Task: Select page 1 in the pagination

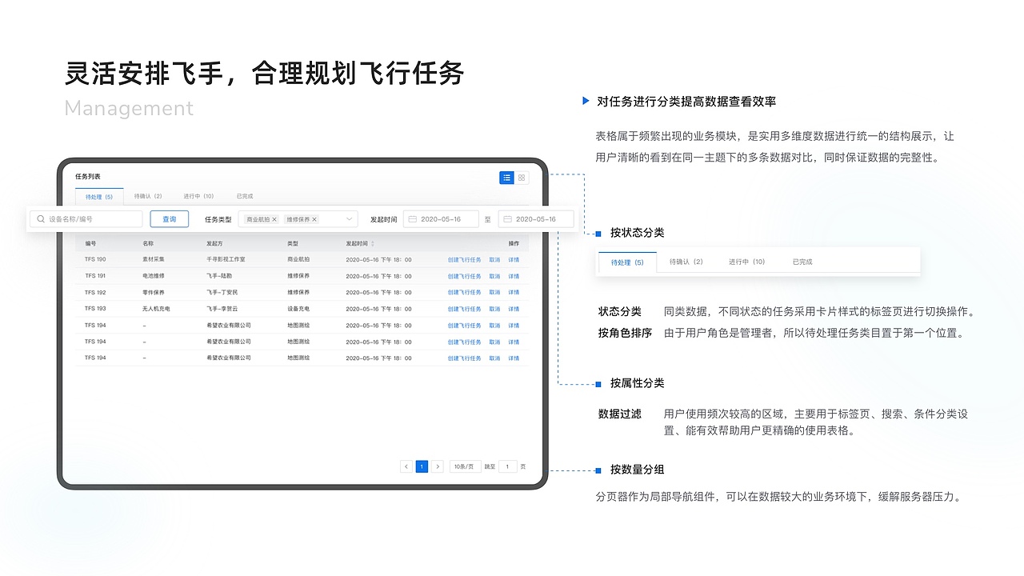Action: tap(422, 466)
